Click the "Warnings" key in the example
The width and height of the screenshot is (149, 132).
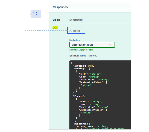80,68
